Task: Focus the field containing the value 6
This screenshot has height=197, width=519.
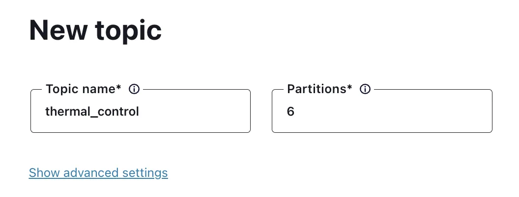Action: pos(382,111)
